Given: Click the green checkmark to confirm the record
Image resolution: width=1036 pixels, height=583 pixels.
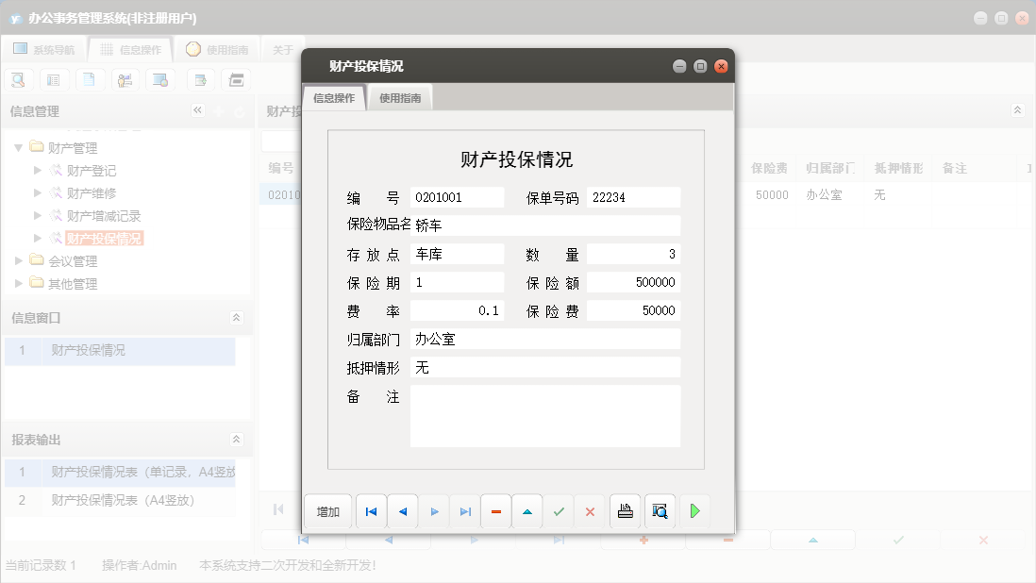Looking at the screenshot, I should tap(558, 510).
